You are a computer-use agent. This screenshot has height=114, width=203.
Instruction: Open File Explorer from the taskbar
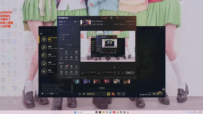(117, 112)
